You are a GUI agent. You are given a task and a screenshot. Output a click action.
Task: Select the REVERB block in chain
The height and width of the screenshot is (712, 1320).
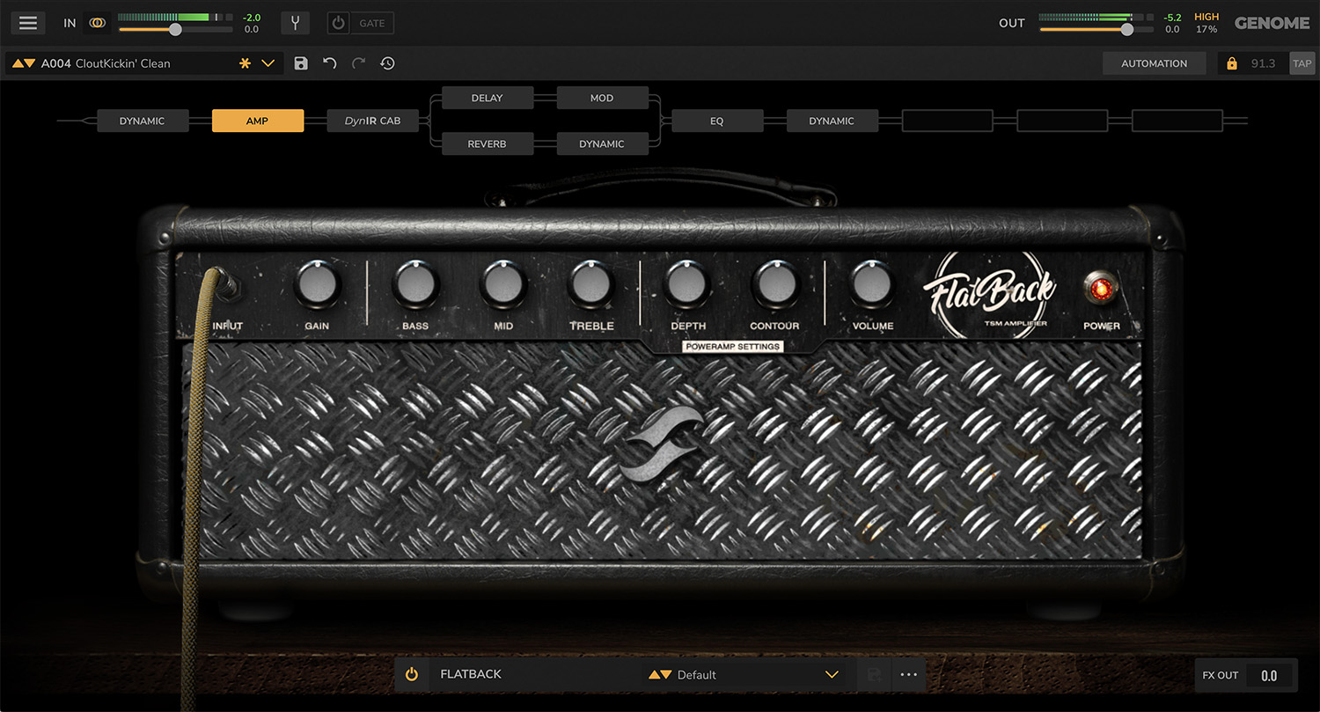click(487, 143)
